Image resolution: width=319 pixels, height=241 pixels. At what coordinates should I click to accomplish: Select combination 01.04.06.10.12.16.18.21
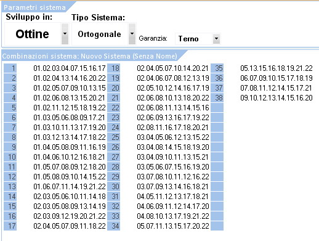69,157
